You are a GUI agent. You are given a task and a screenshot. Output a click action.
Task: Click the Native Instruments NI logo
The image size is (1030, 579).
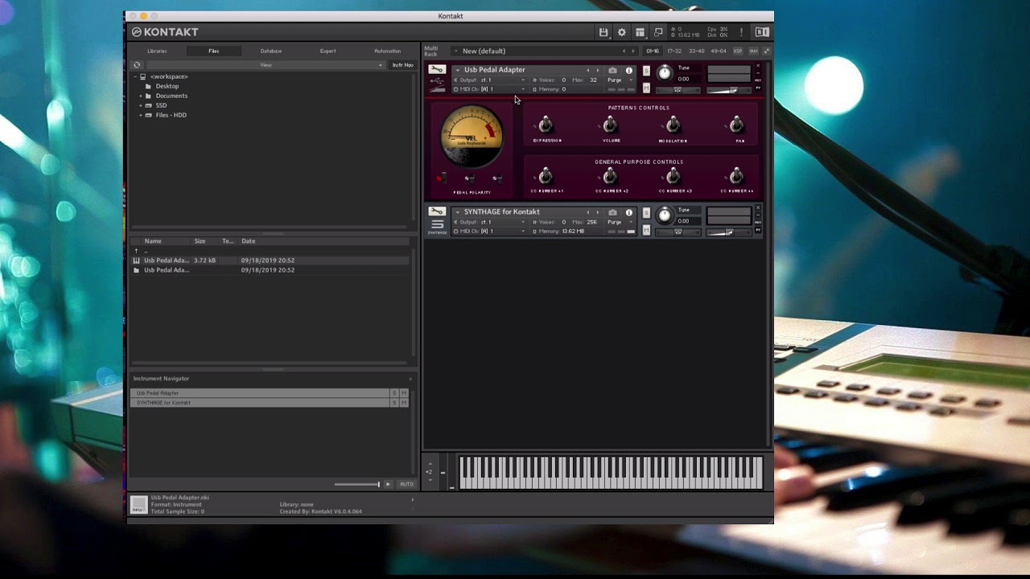[761, 32]
